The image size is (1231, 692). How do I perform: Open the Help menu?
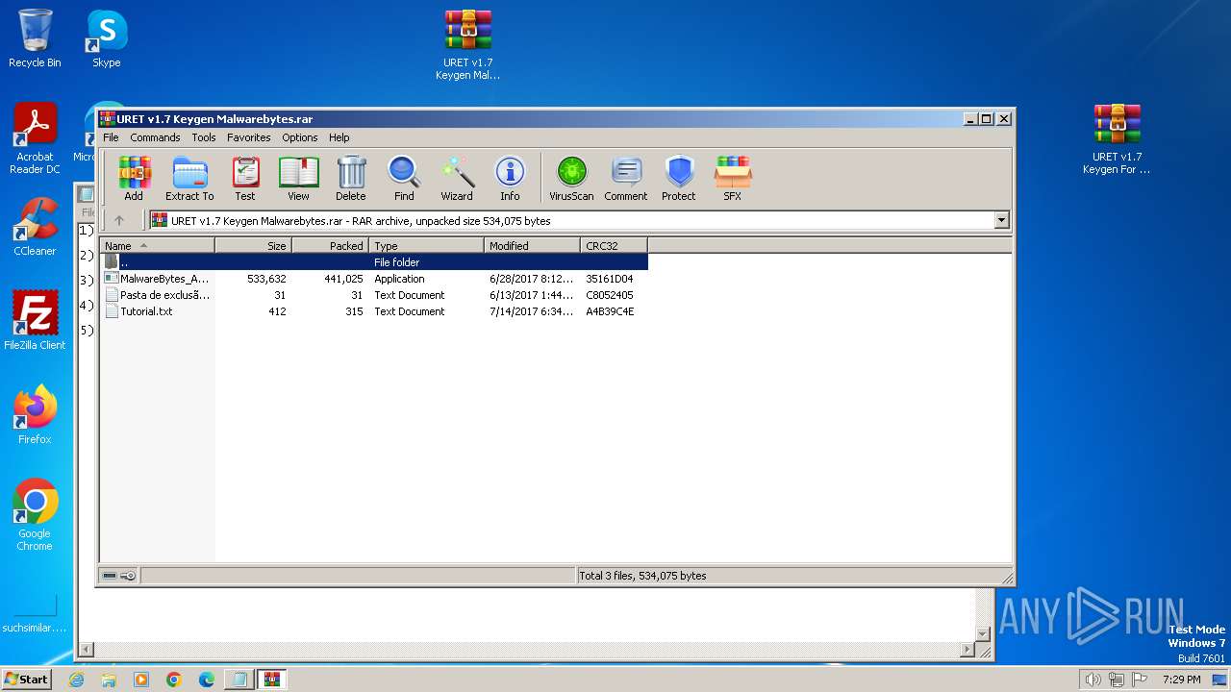[339, 137]
